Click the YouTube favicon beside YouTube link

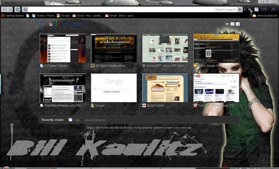click(195, 106)
